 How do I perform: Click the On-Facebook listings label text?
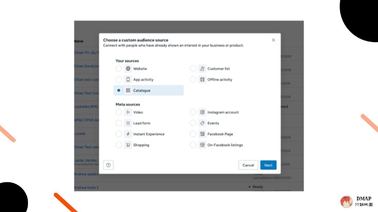click(225, 145)
